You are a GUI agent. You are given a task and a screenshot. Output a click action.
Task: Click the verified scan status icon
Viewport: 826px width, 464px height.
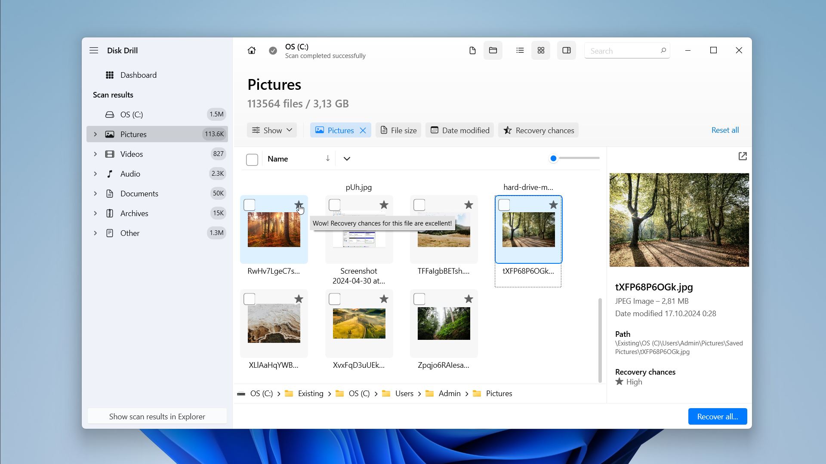tap(274, 50)
